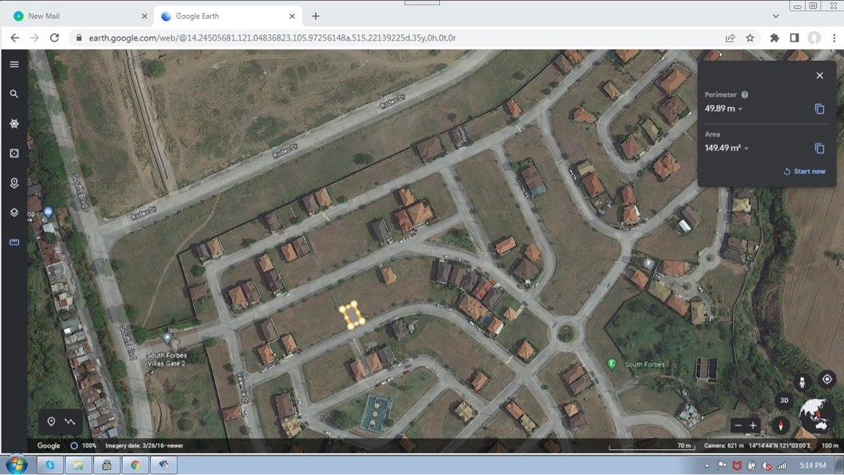Copy the Area measurement value
Image resolution: width=844 pixels, height=475 pixels.
pyautogui.click(x=819, y=148)
